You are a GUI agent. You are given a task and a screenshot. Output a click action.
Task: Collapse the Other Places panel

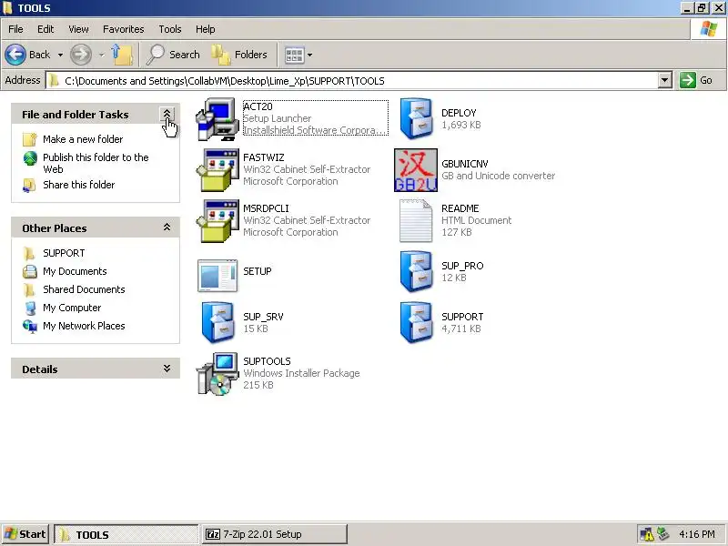click(x=167, y=227)
